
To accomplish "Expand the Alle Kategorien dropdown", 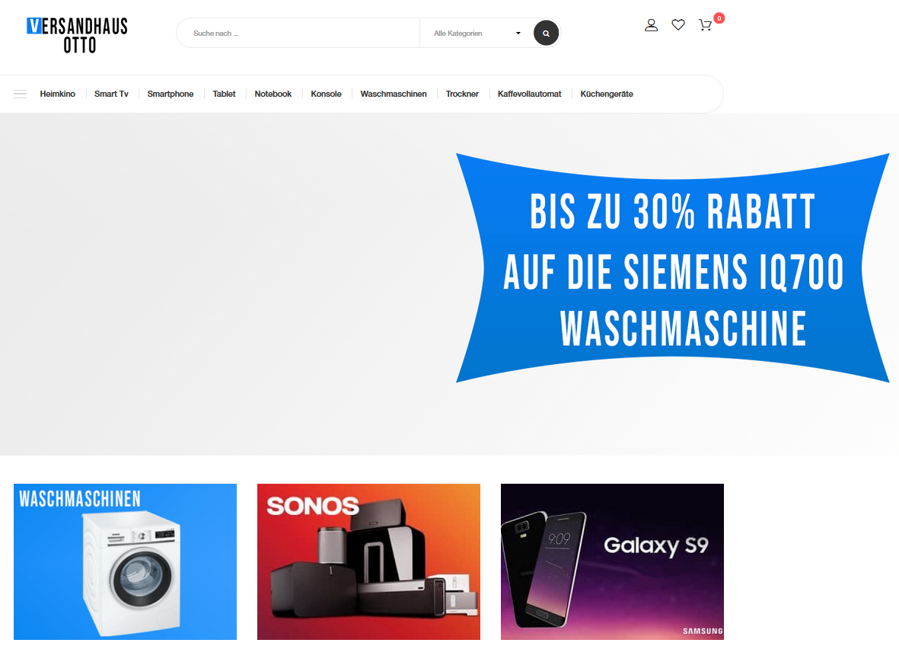I will point(477,34).
